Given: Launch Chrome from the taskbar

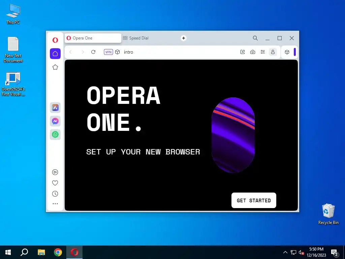Looking at the screenshot, I should pyautogui.click(x=58, y=252).
